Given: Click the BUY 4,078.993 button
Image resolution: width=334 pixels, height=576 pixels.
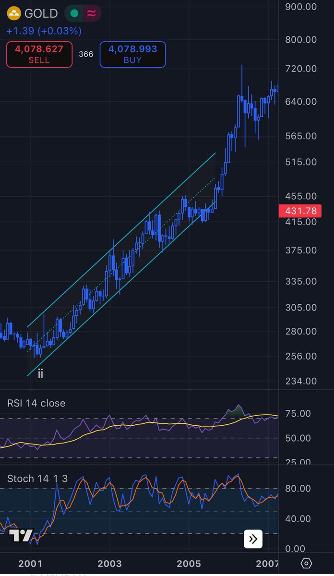Looking at the screenshot, I should 132,54.
